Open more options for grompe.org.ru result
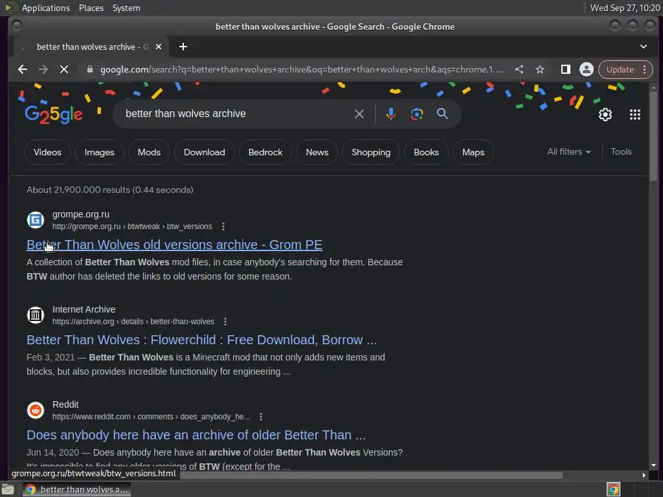The width and height of the screenshot is (663, 497). point(223,226)
